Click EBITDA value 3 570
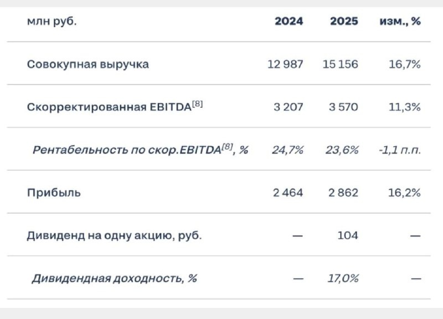This screenshot has width=443, height=319. 343,107
